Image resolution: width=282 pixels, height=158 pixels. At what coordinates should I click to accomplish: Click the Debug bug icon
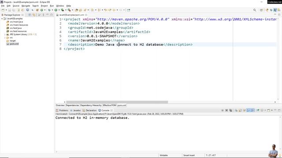coord(49,10)
